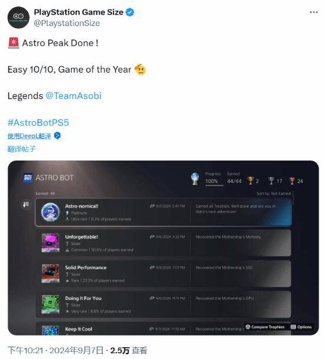Open the #AstroBotPS5 hashtag

coord(38,122)
